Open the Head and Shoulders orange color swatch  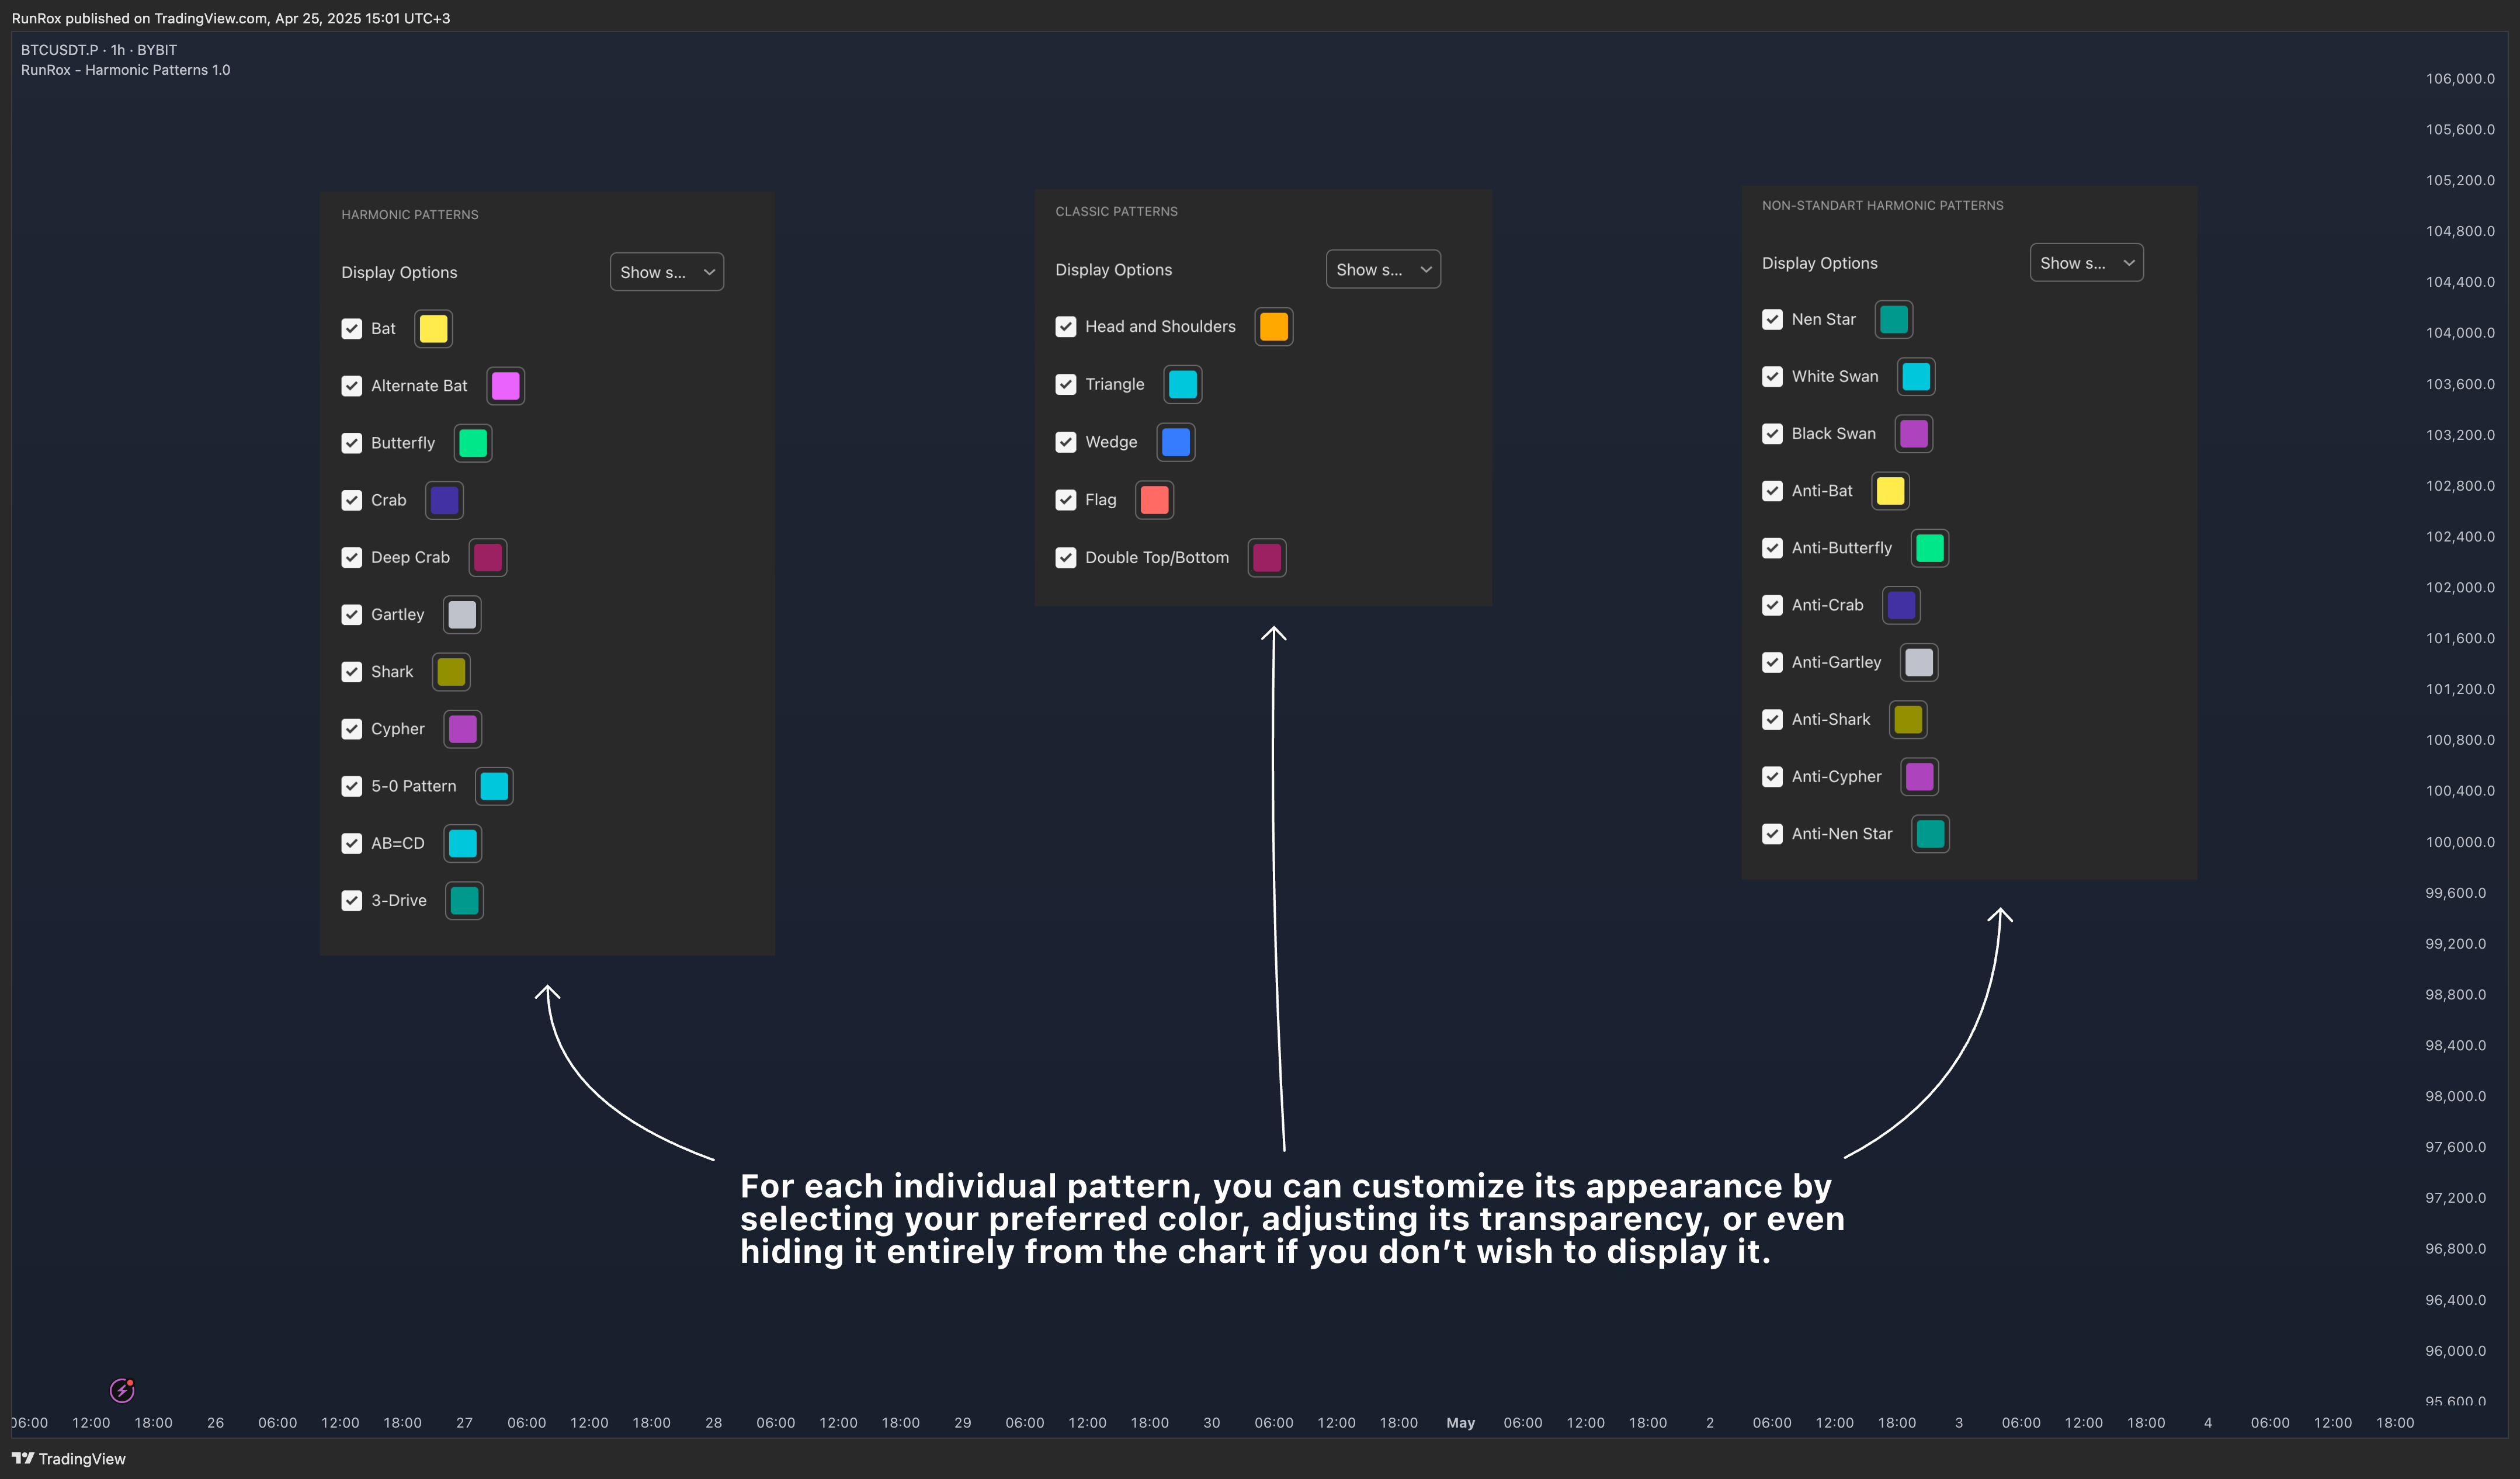tap(1273, 327)
